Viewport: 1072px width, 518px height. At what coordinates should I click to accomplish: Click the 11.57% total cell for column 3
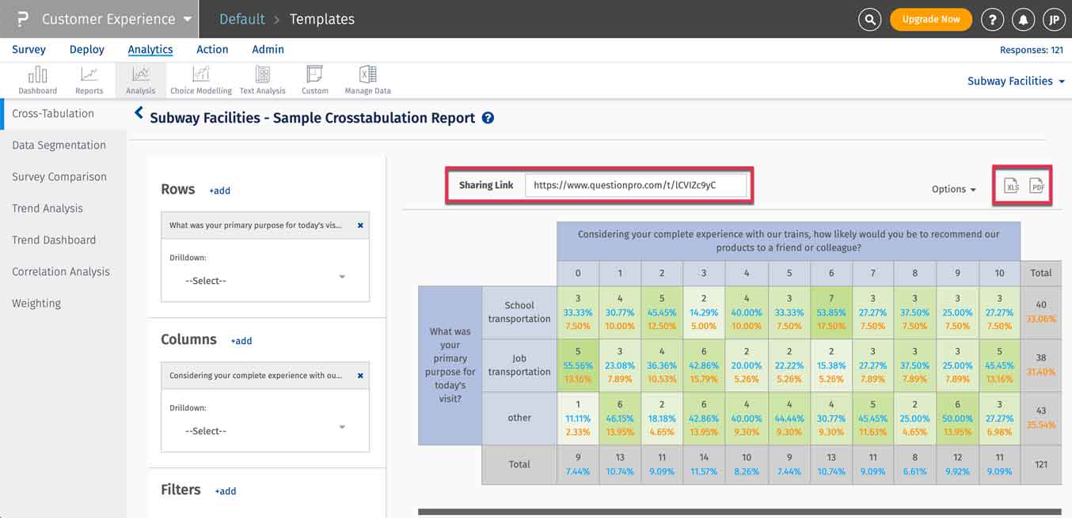[705, 465]
